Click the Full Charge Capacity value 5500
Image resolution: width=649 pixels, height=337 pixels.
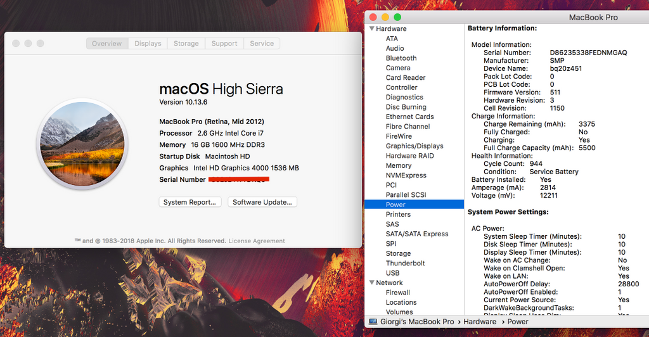(587, 148)
